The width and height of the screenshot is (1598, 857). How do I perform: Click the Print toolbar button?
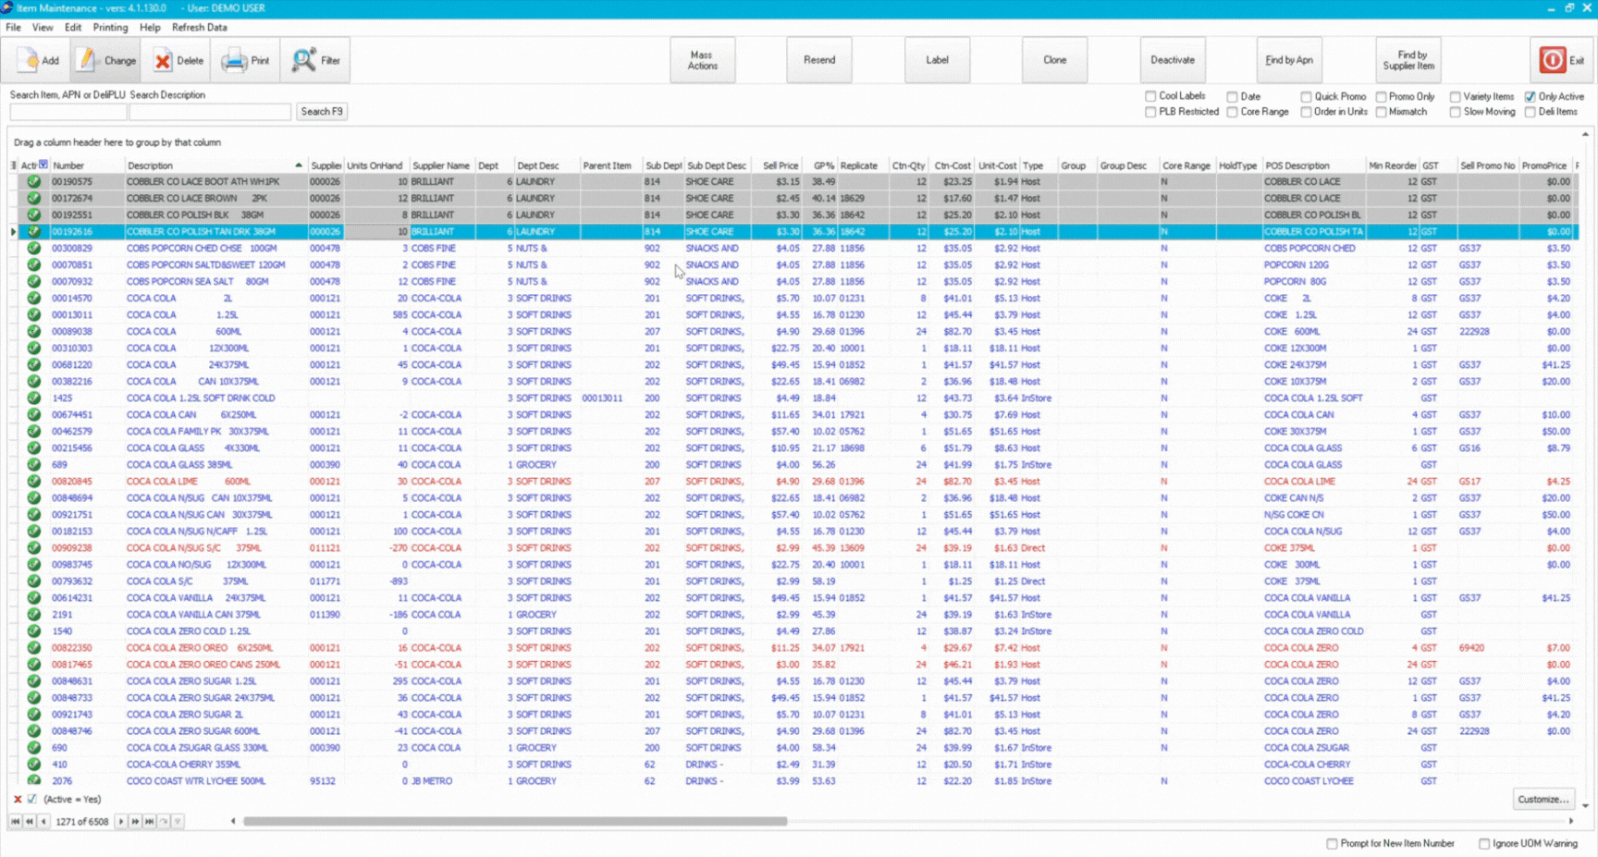click(x=246, y=60)
